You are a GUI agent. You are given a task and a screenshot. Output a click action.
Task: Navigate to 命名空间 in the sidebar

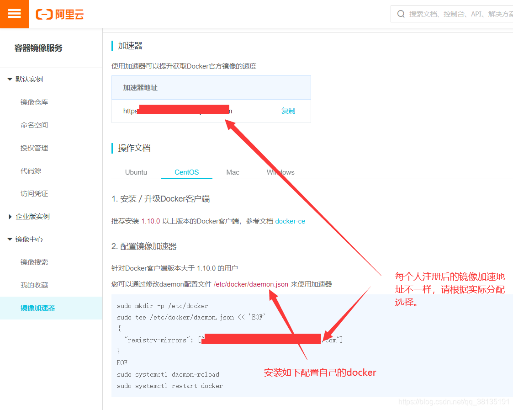(33, 125)
